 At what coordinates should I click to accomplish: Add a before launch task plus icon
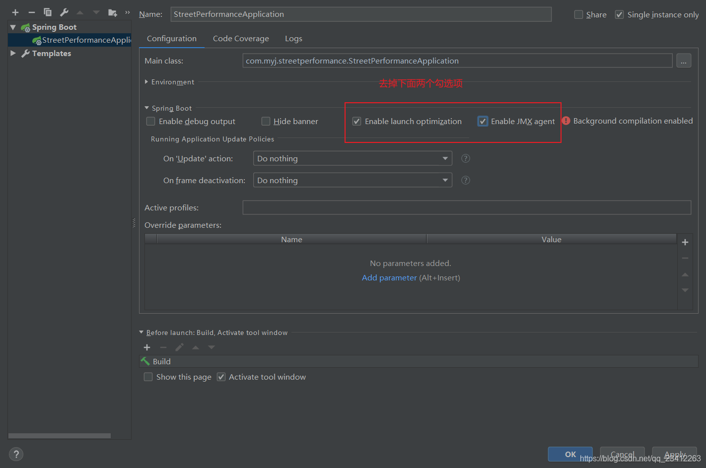[x=147, y=347]
